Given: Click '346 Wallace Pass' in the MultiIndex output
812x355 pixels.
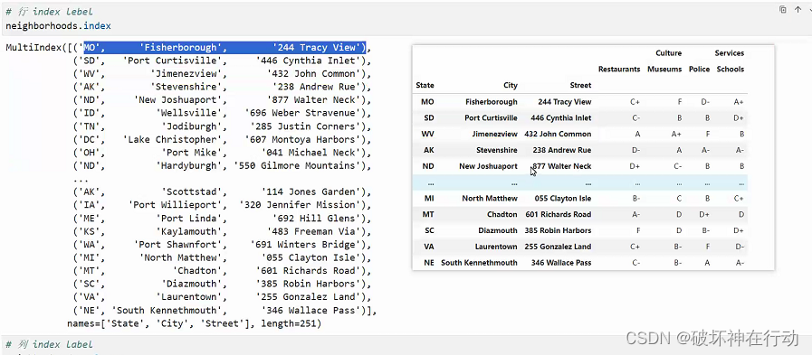Looking at the screenshot, I should (x=310, y=310).
